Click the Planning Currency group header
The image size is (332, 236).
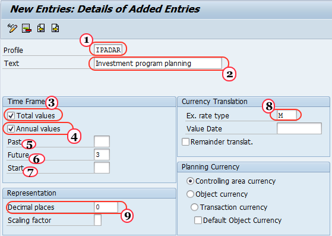[254, 167]
